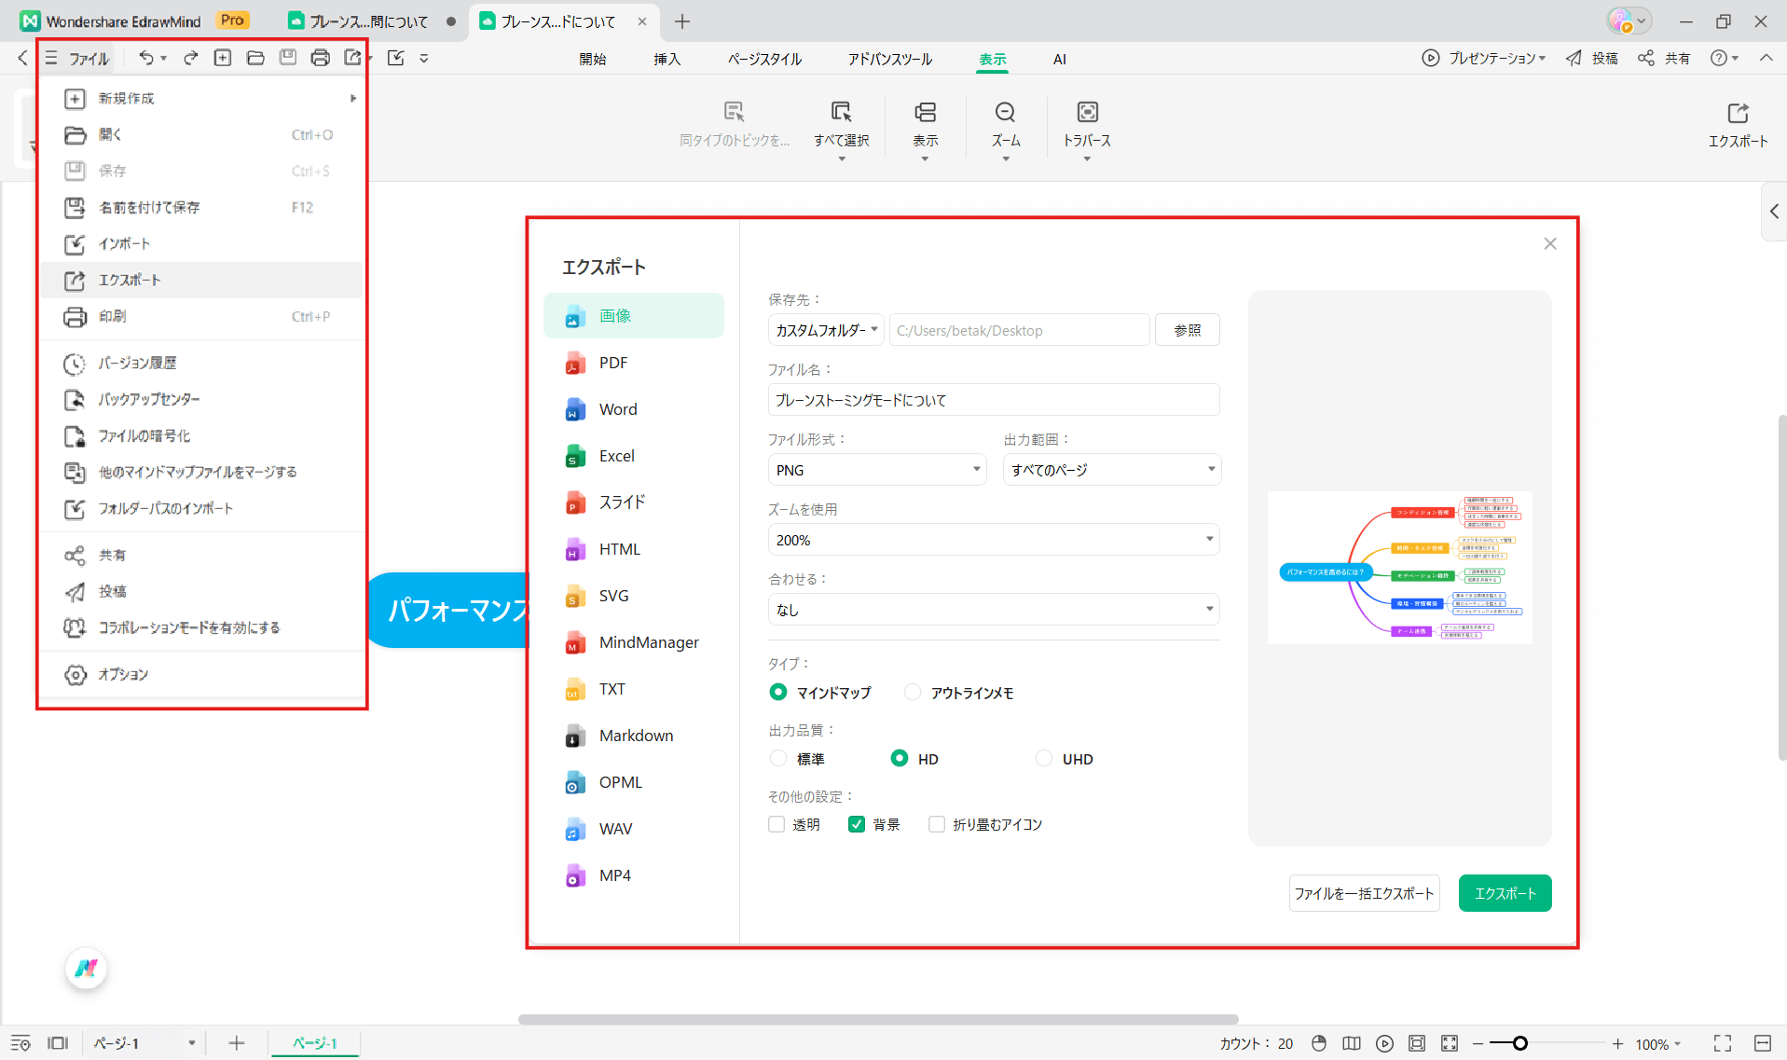Click the file name input field
The image size is (1787, 1060).
(x=992, y=399)
